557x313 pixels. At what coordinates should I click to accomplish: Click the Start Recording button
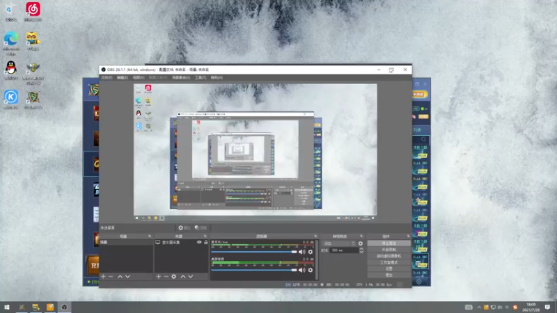click(x=389, y=250)
